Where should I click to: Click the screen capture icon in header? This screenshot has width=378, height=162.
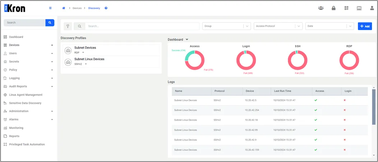(x=359, y=8)
